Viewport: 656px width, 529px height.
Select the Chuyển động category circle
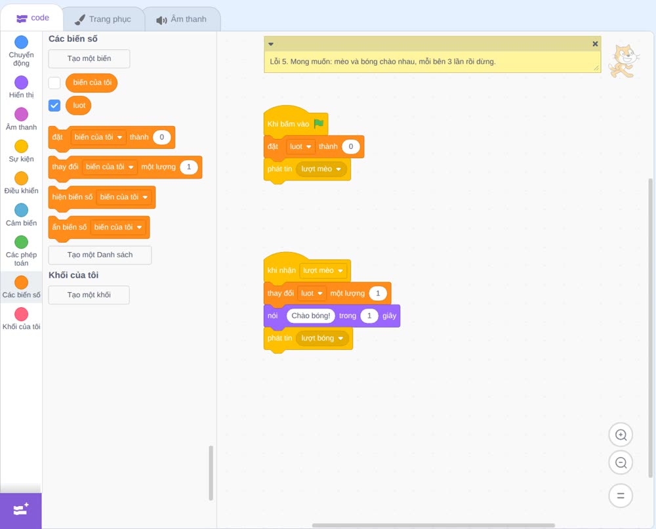(x=22, y=42)
